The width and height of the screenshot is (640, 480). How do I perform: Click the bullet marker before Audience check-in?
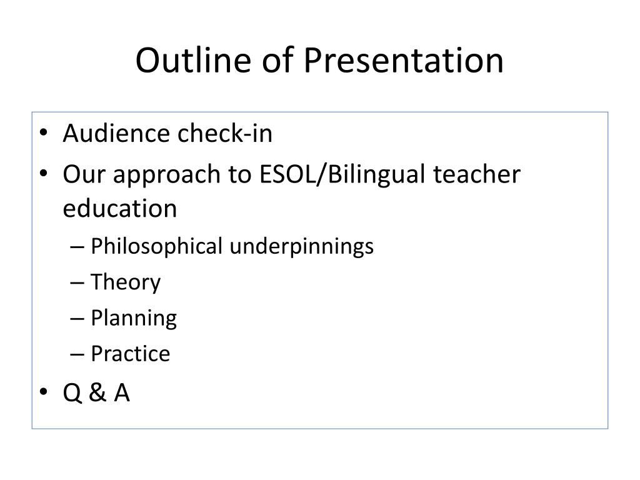[x=44, y=132]
